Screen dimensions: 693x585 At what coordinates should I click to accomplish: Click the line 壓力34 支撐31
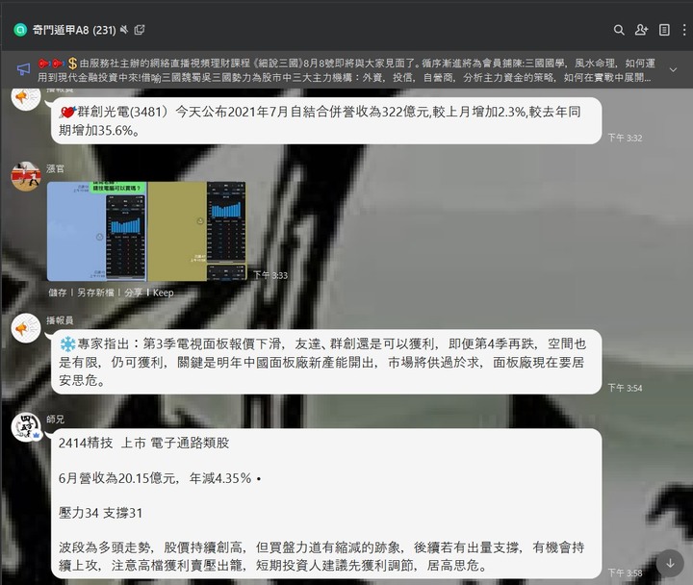[101, 513]
